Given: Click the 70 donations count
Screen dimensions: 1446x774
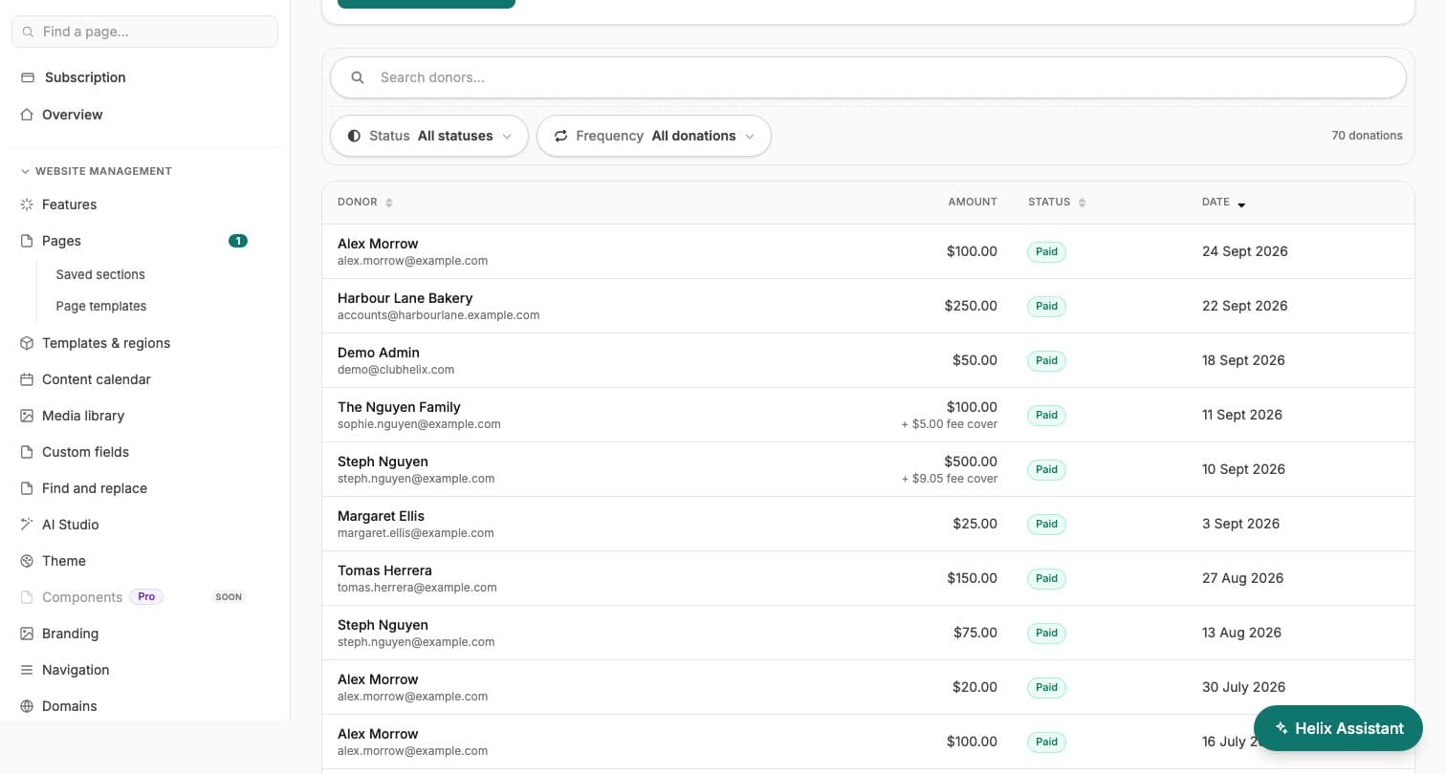Looking at the screenshot, I should tap(1367, 136).
